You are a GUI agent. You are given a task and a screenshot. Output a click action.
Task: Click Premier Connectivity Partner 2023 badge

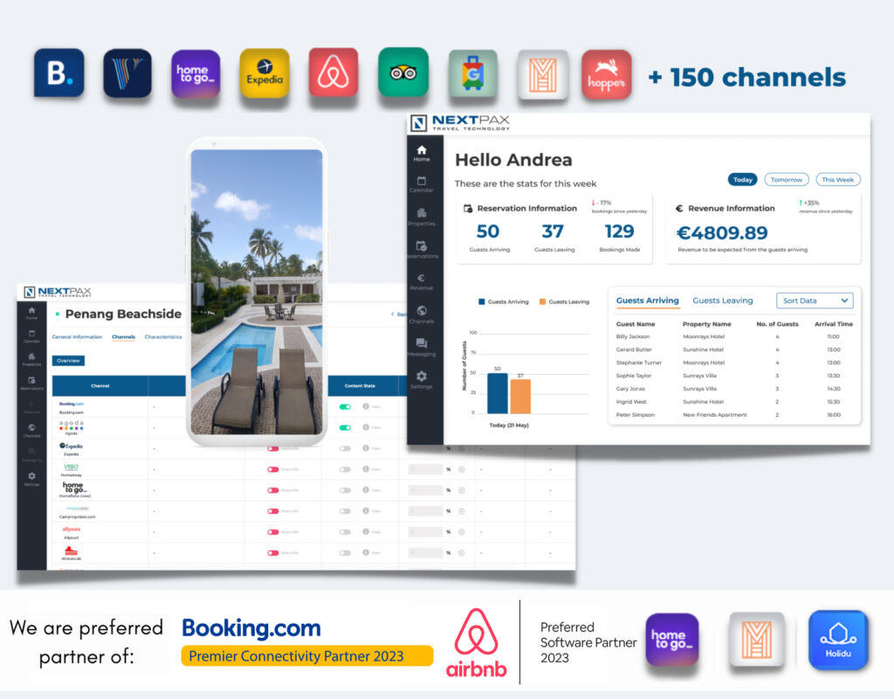click(x=307, y=656)
